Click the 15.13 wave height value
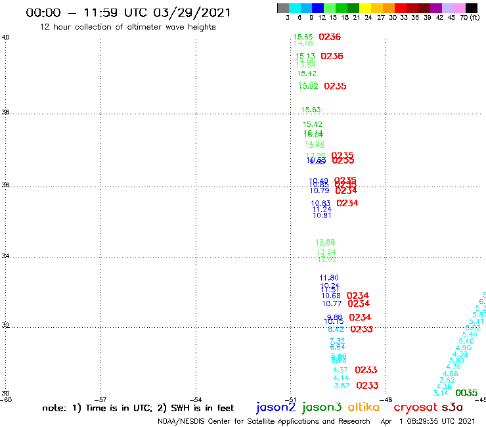 (x=305, y=56)
